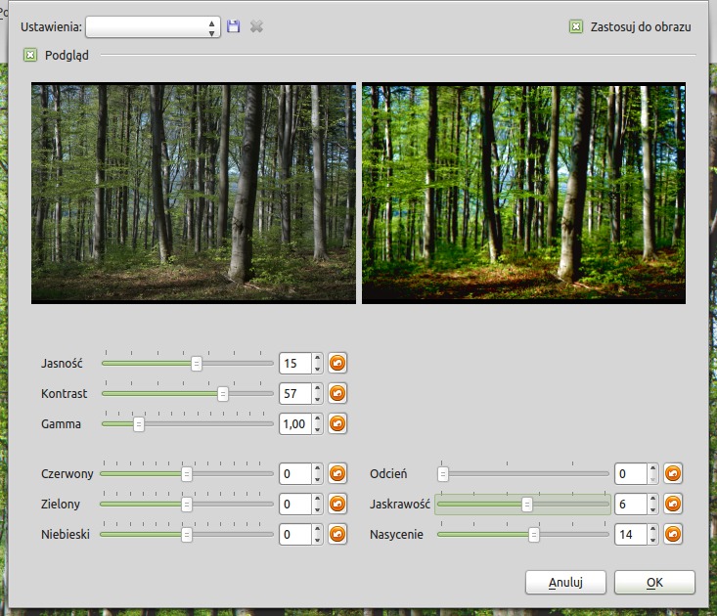Click the Jasność slider handle
The image size is (717, 616).
[197, 364]
